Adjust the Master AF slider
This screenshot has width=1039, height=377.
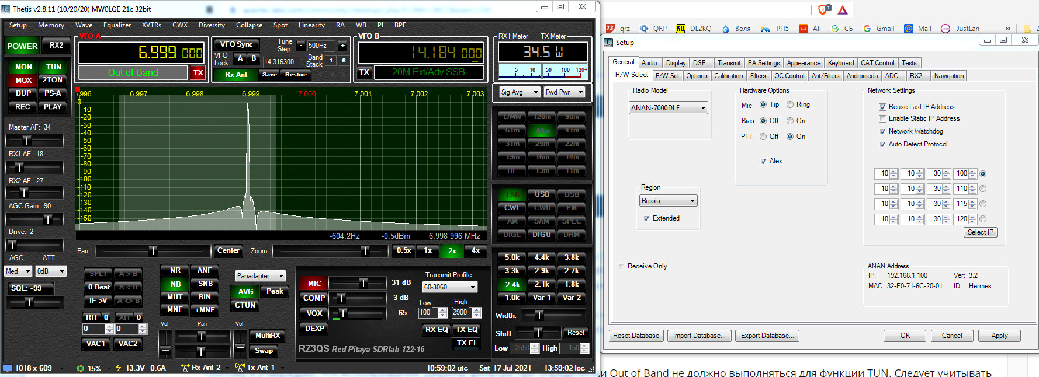[34, 141]
